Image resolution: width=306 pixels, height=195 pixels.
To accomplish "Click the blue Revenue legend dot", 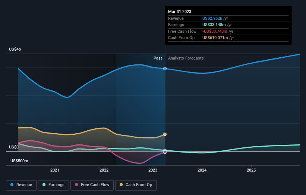I will (x=12, y=185).
